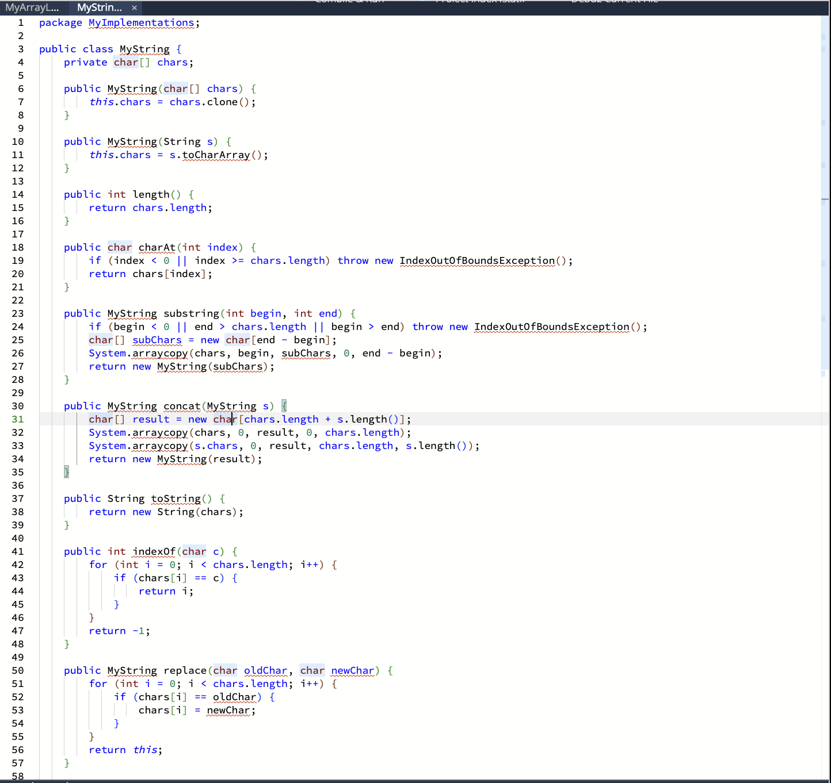The height and width of the screenshot is (783, 831).
Task: Click arraycopy on line 26
Action: [x=160, y=353]
